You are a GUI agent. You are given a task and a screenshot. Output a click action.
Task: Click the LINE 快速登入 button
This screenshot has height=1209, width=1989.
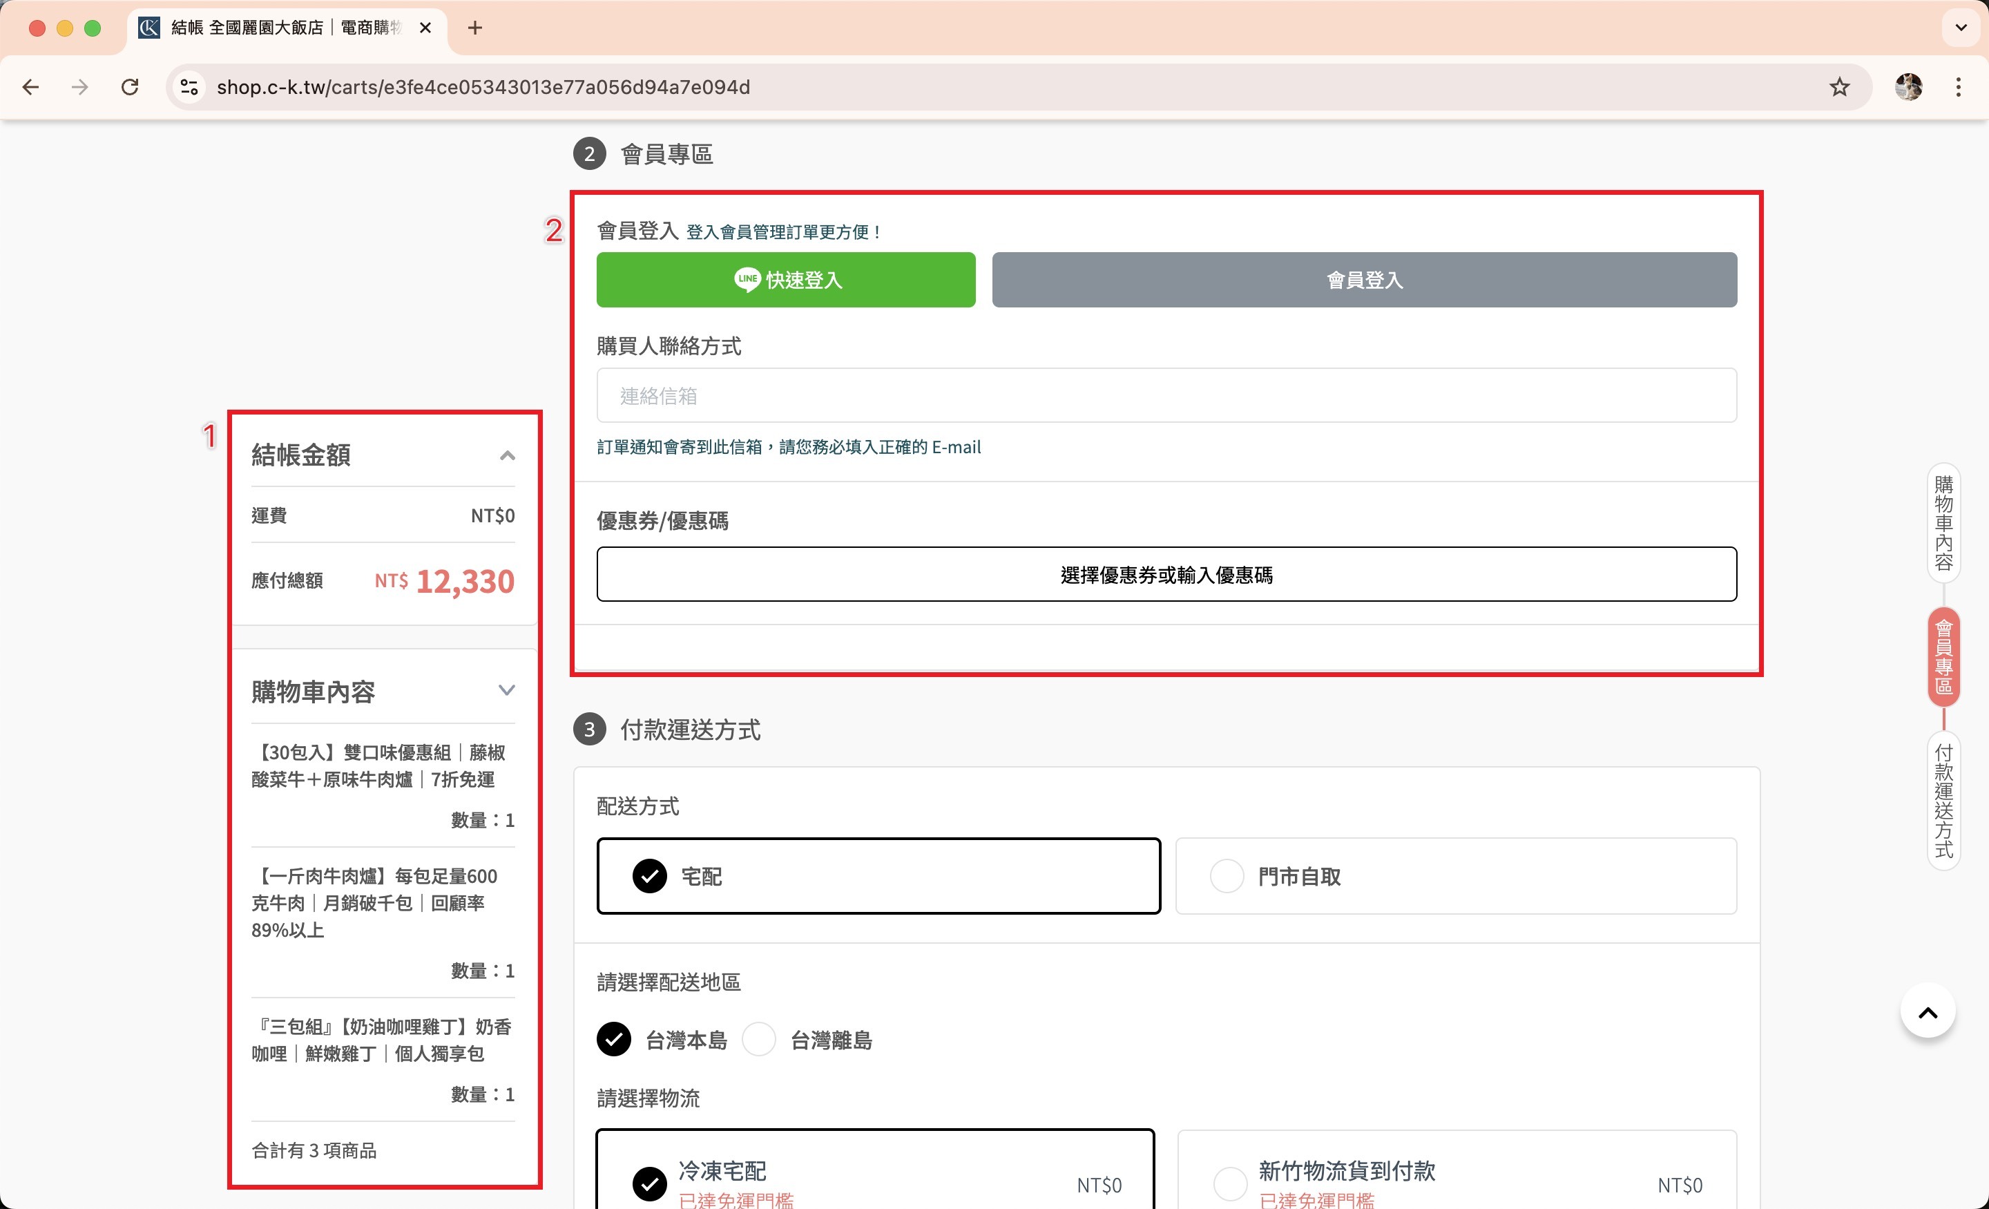[x=785, y=279]
